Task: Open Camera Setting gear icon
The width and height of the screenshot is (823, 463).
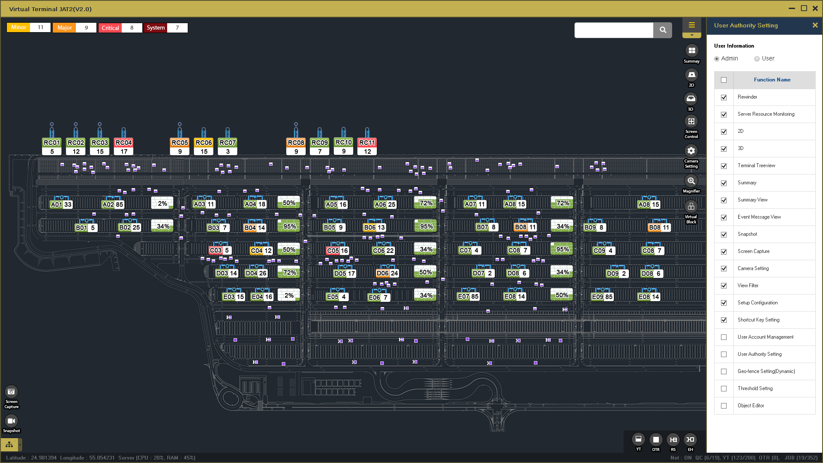Action: pyautogui.click(x=691, y=151)
